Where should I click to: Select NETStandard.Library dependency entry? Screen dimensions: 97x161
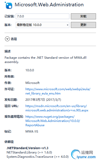point(29,152)
